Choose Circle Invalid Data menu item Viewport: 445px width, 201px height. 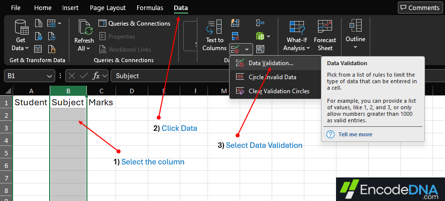275,77
